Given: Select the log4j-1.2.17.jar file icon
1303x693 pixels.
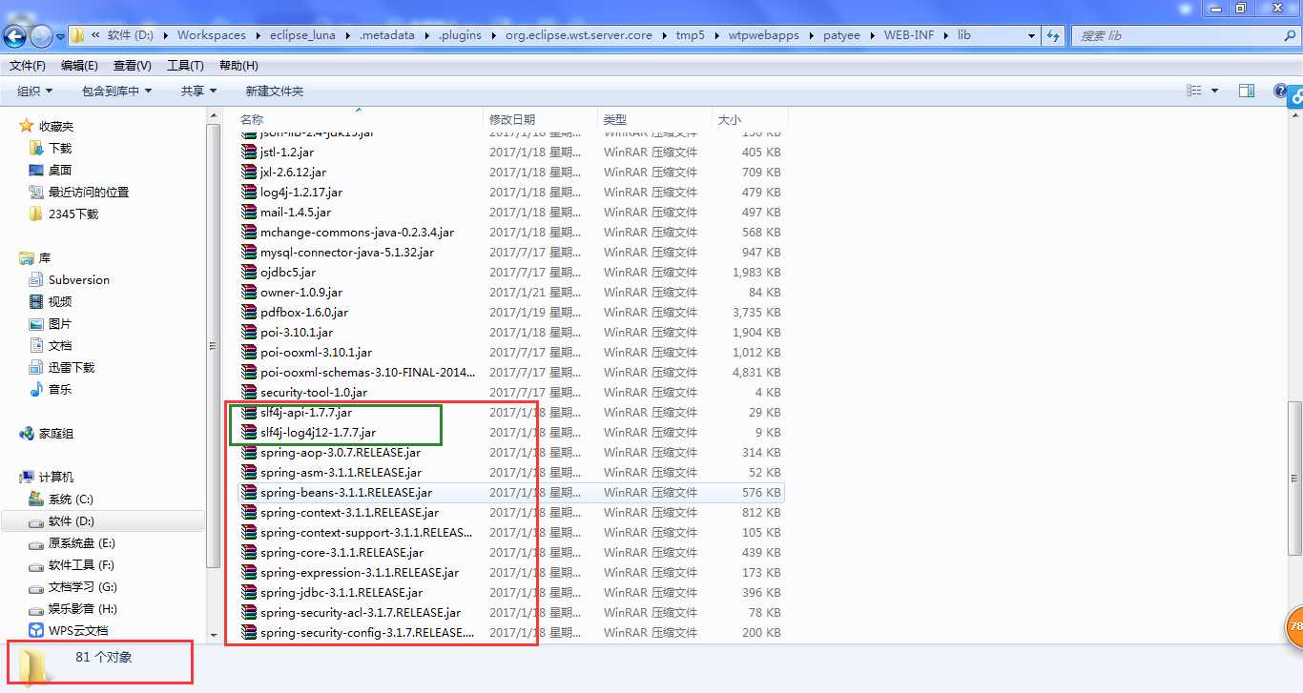Looking at the screenshot, I should click(x=248, y=192).
